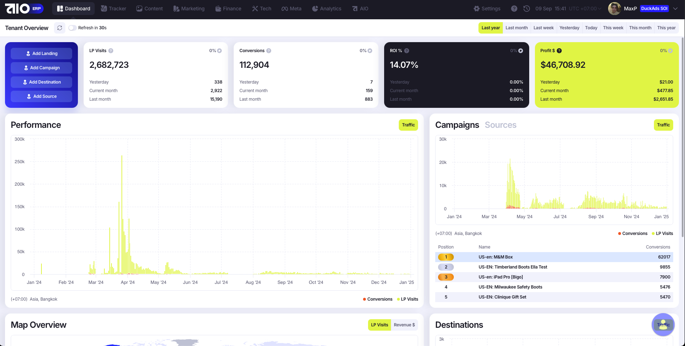This screenshot has height=346, width=685.
Task: Click Conversions 0% trend indicator
Action: [x=366, y=51]
